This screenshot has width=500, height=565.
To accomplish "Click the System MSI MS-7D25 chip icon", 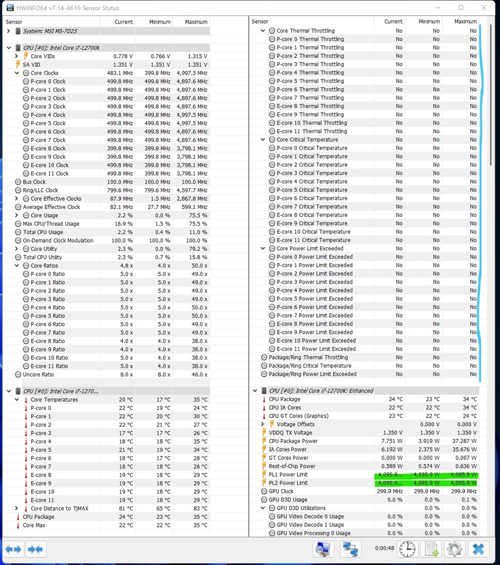I will [18, 31].
